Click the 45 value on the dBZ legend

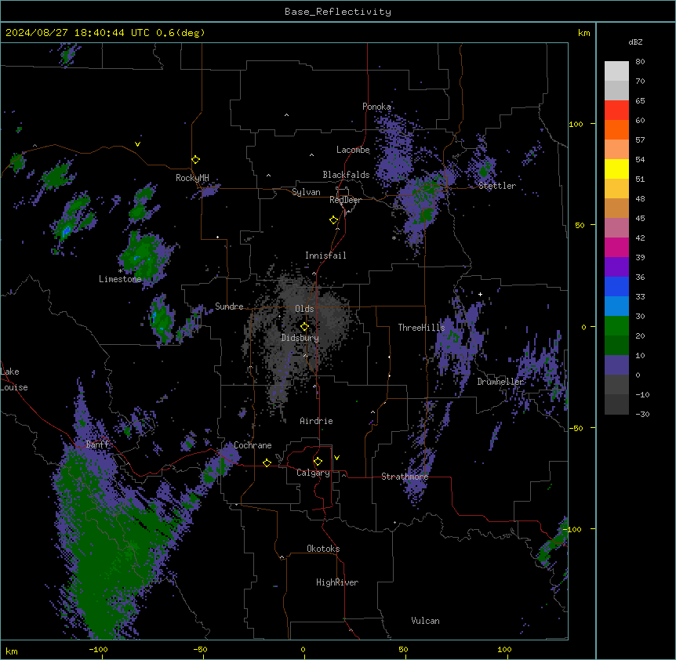tap(640, 219)
